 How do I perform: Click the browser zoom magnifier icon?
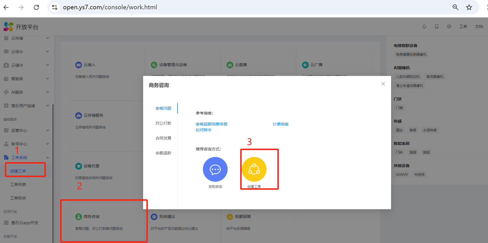pos(455,7)
